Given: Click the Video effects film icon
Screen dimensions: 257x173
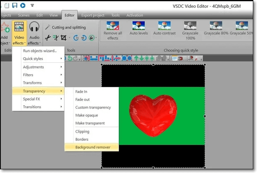Looking at the screenshot, I should click(18, 29).
